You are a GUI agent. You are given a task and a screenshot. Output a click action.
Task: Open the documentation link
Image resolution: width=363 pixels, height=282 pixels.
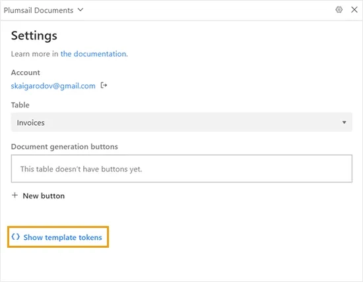tap(94, 54)
